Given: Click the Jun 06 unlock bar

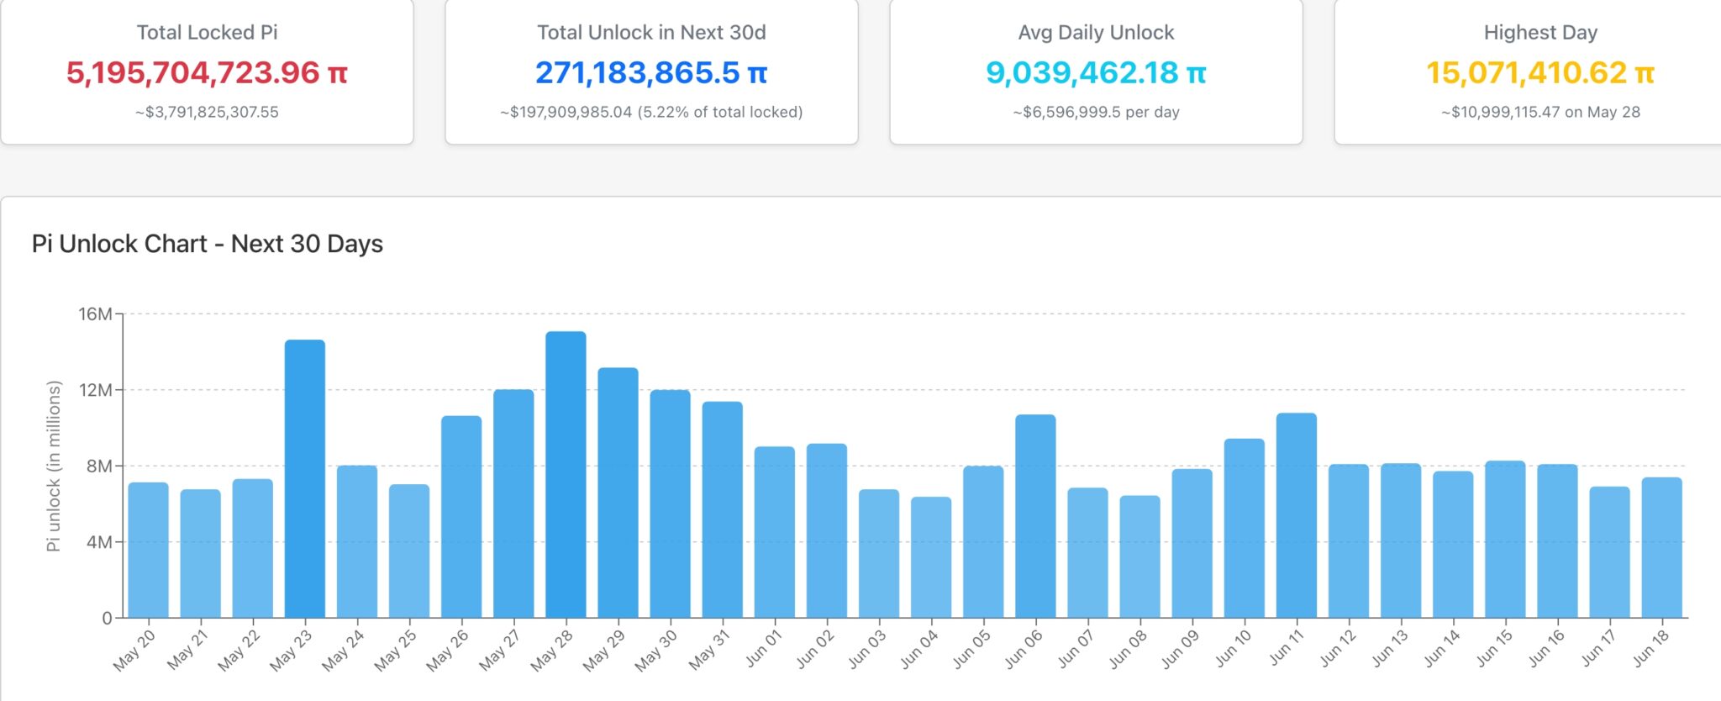Looking at the screenshot, I should (x=1035, y=516).
